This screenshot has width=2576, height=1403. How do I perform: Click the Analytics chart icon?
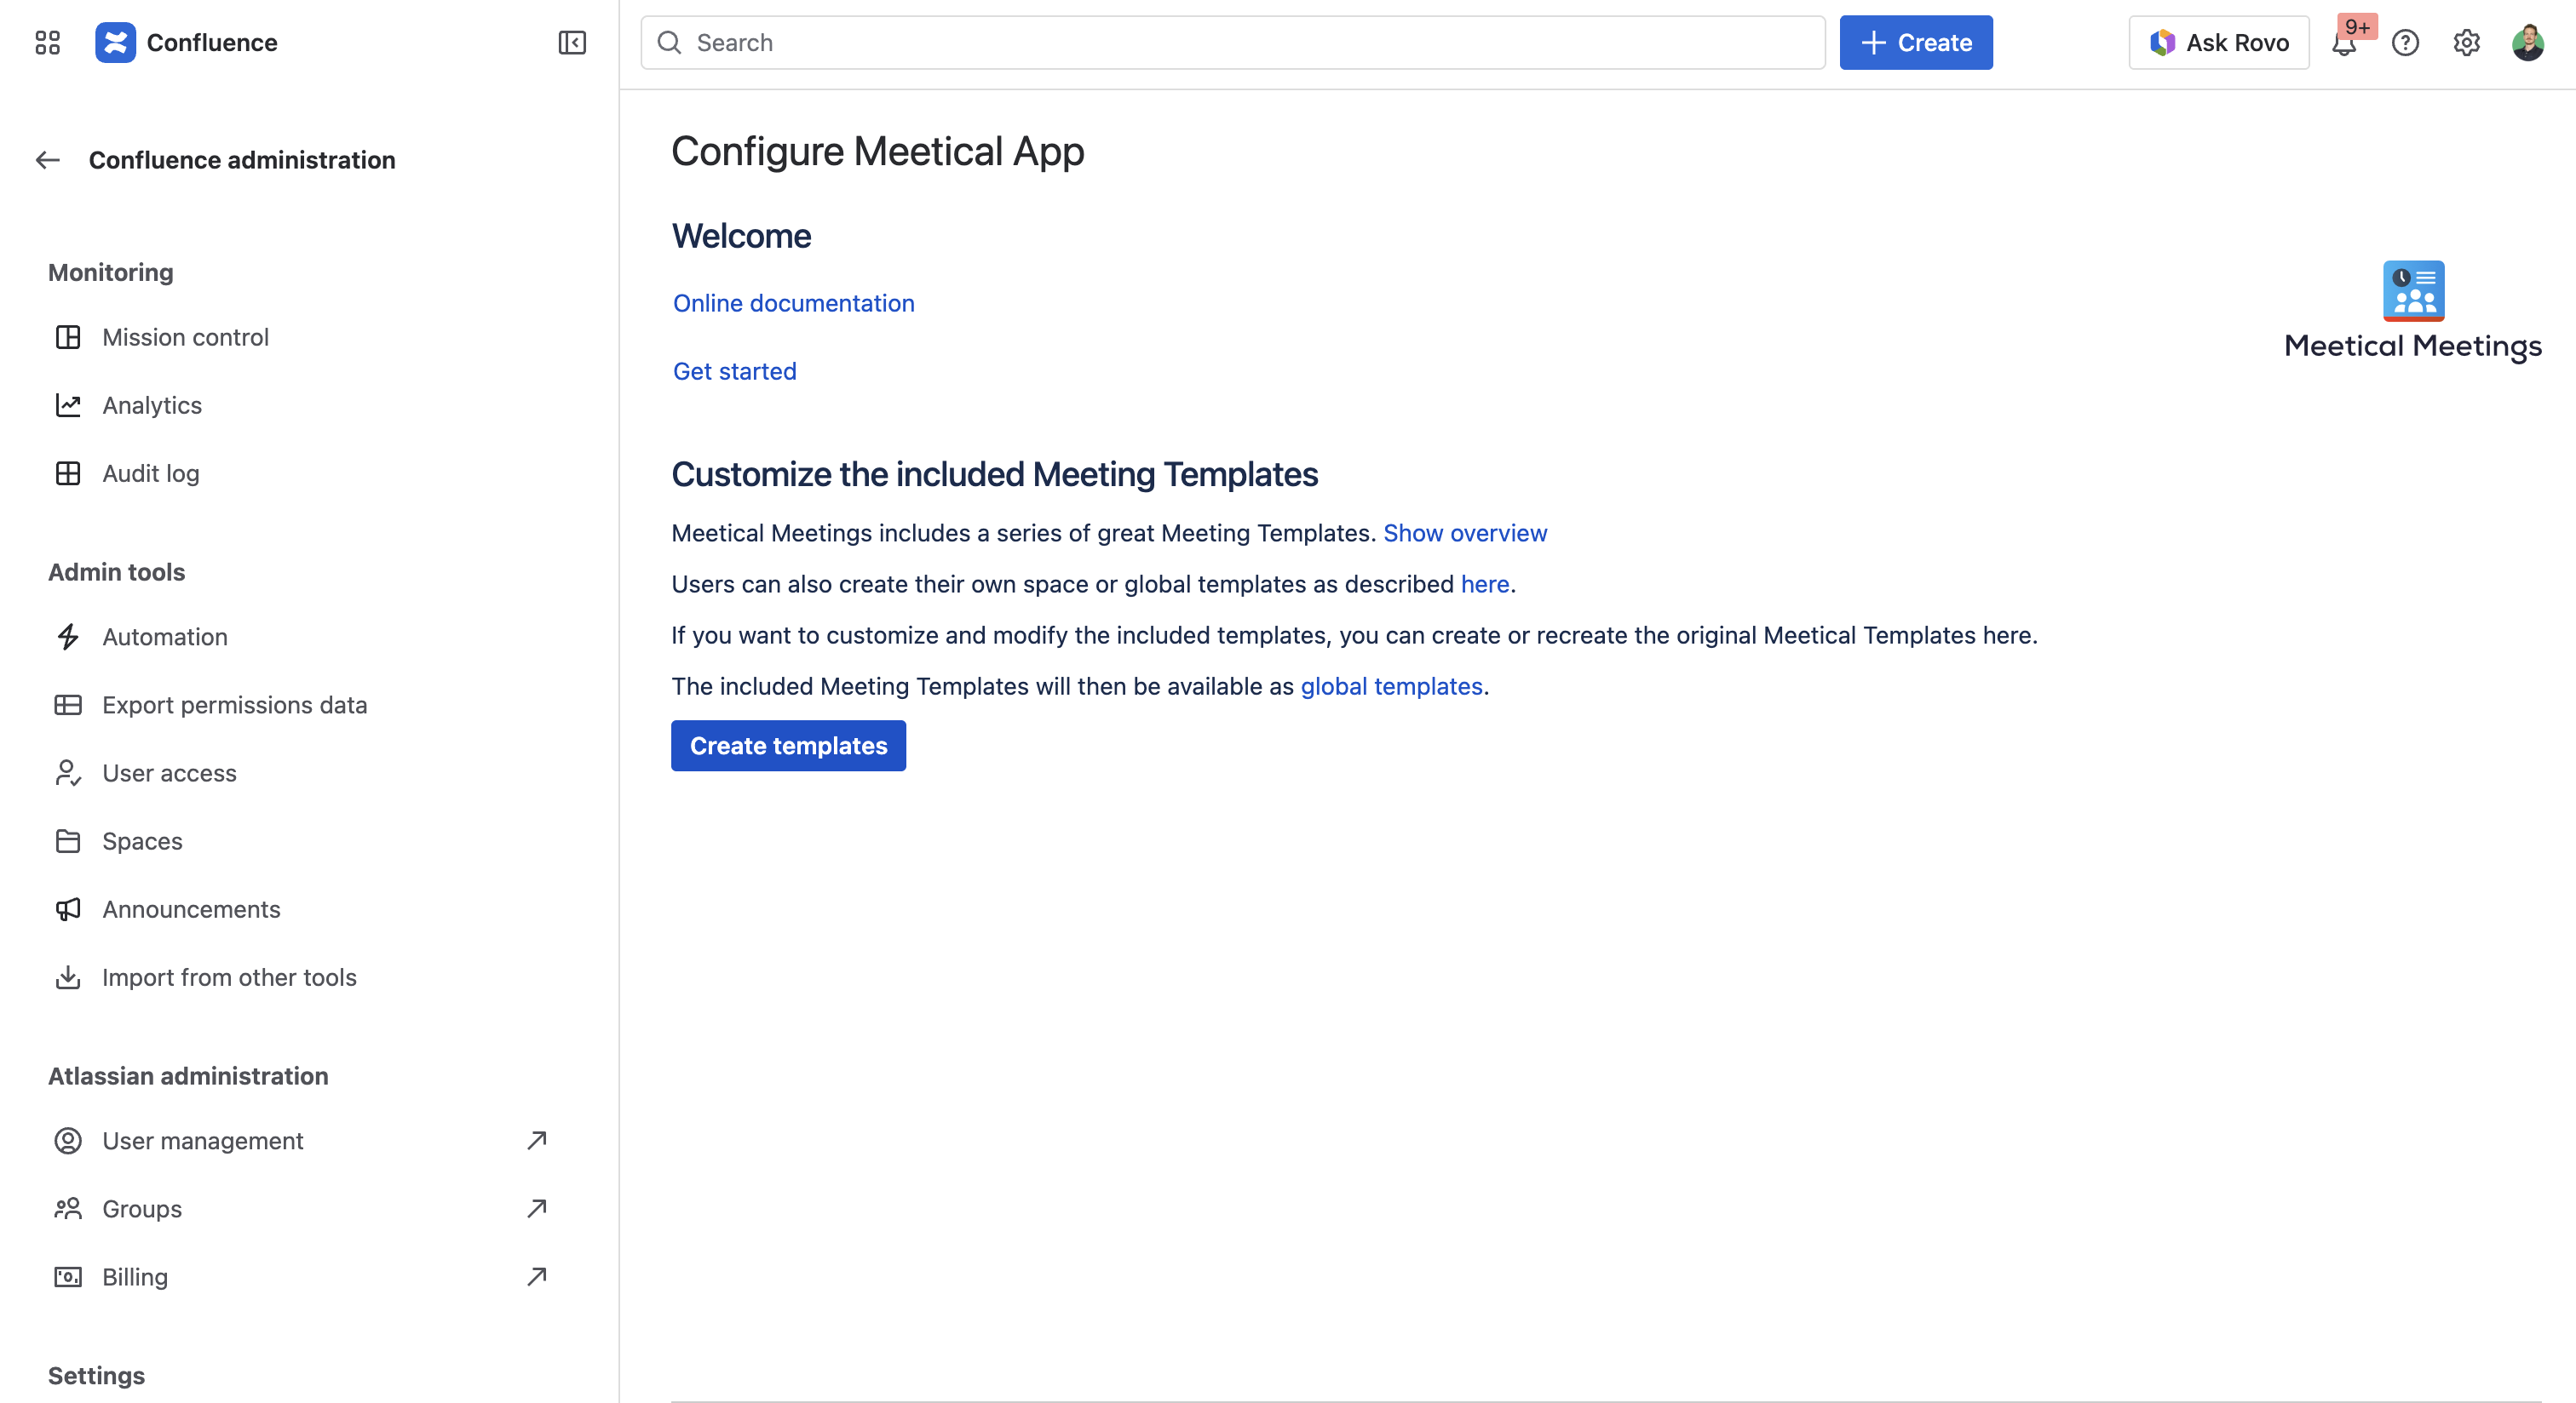tap(68, 404)
